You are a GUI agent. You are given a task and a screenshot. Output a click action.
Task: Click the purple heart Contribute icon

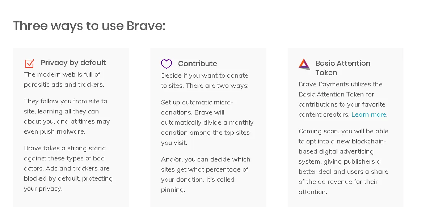pos(166,64)
